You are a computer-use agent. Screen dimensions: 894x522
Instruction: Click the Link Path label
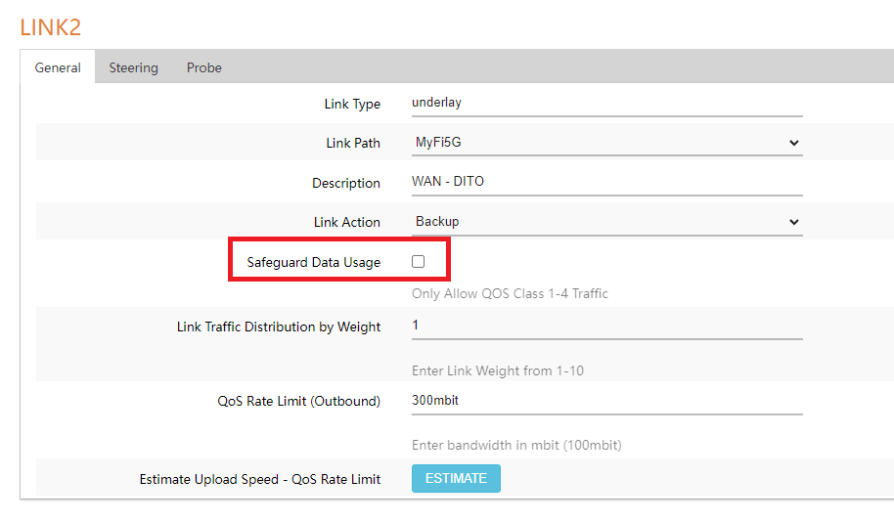point(353,143)
